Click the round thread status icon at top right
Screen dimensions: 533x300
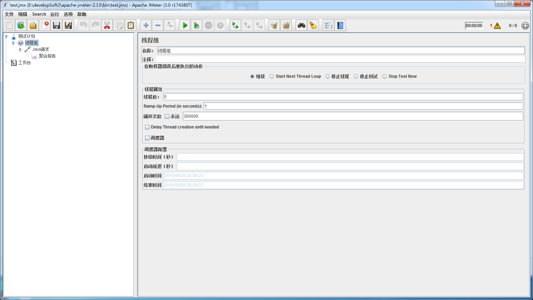(525, 26)
